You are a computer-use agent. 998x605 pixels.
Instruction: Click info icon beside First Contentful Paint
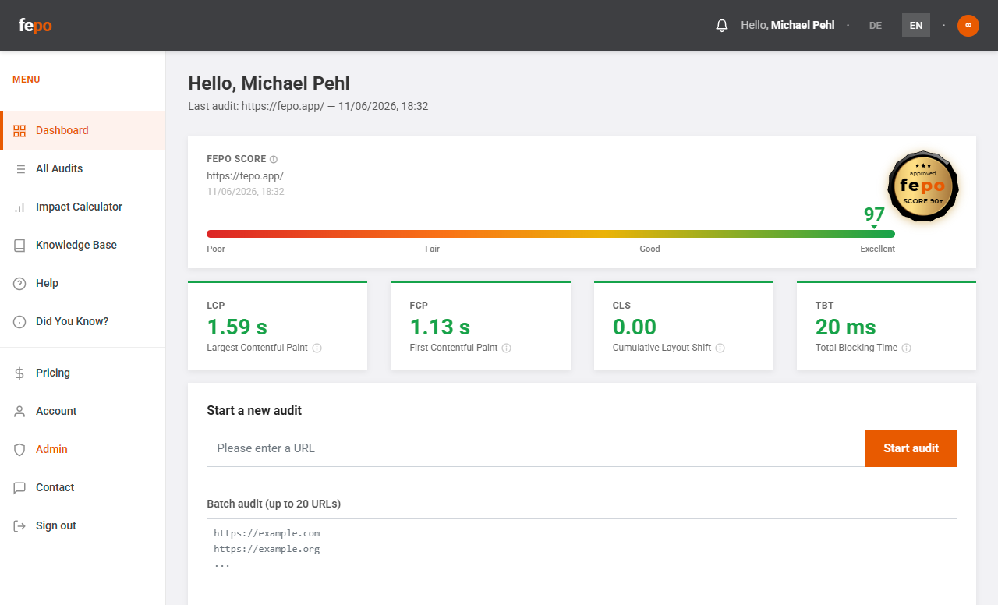click(x=507, y=348)
